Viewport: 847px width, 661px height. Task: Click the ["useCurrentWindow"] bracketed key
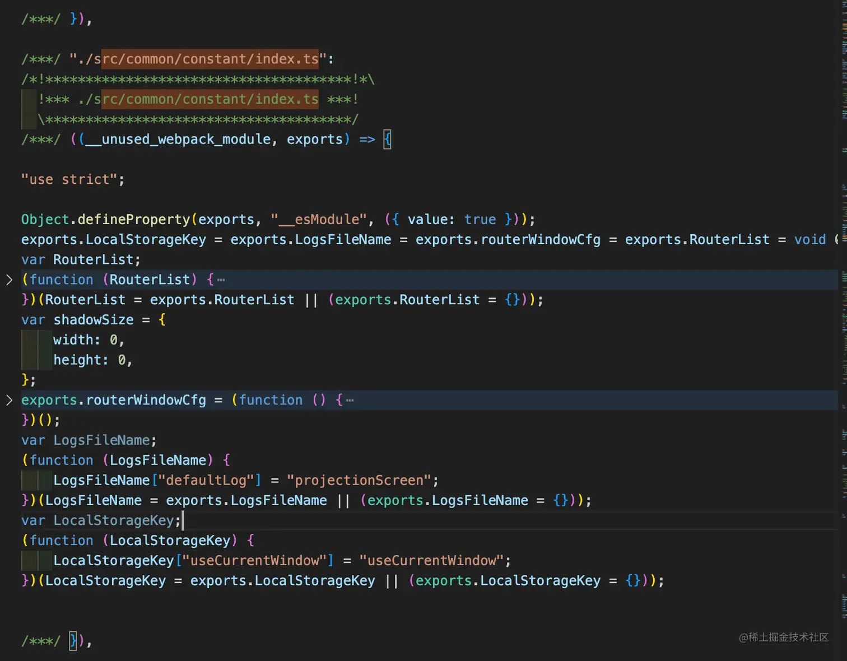[255, 561]
